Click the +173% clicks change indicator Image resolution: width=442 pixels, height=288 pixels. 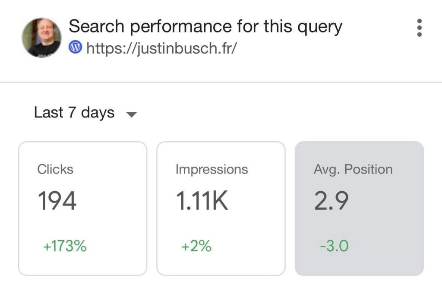point(65,247)
